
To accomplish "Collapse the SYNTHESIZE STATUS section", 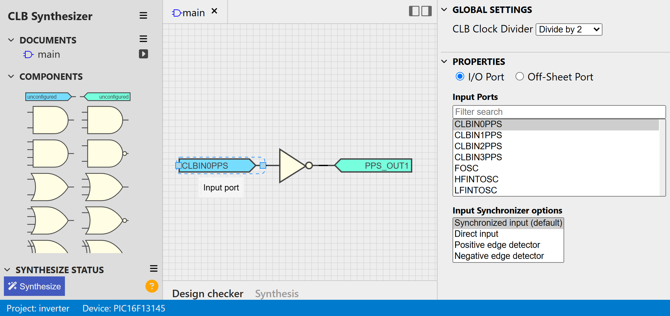I will [x=7, y=270].
